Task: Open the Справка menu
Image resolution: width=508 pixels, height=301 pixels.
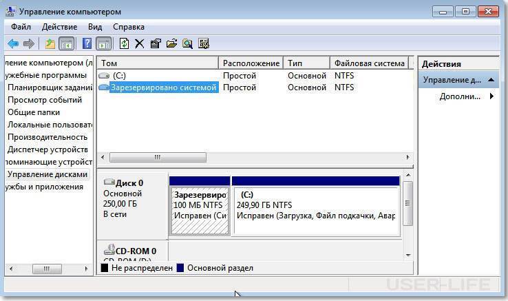Action: 129,27
